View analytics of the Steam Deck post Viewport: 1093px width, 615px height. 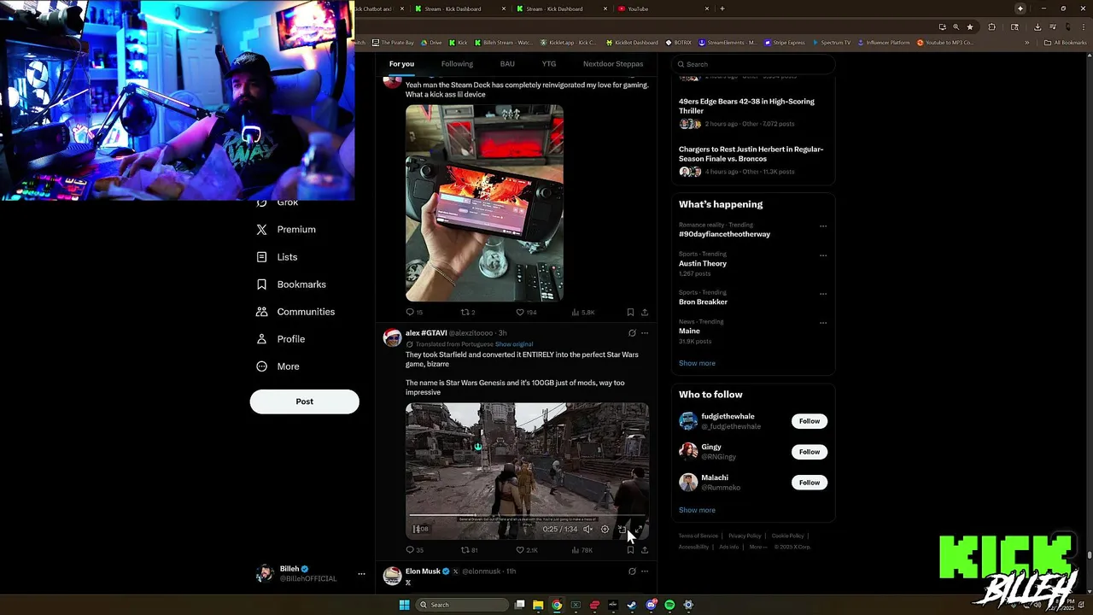[576, 313]
